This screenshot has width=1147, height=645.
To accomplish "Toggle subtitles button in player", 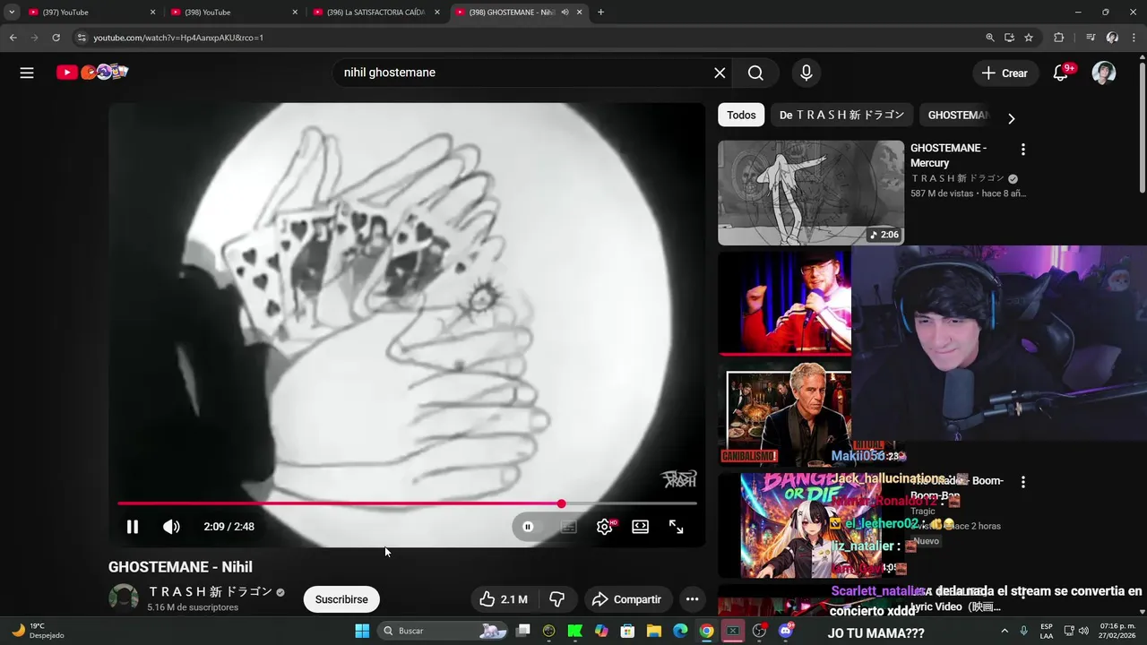I will tap(568, 527).
